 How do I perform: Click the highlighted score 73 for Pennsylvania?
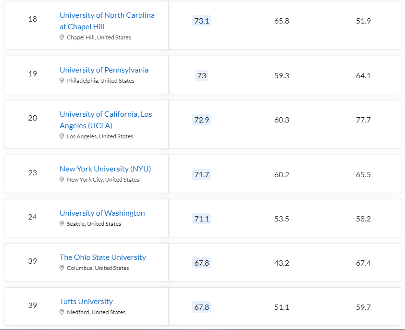201,76
